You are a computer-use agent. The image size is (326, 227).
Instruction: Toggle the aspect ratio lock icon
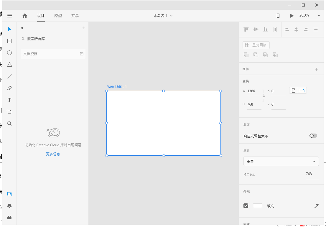click(x=264, y=96)
